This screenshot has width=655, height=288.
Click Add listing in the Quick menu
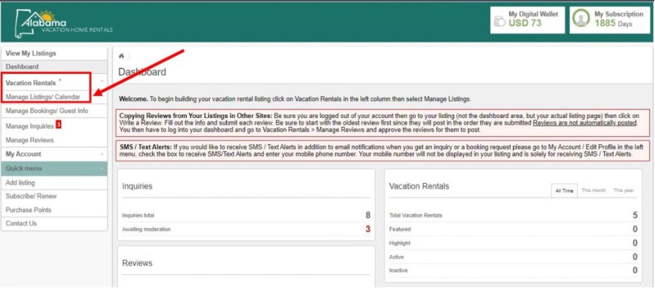coord(21,183)
